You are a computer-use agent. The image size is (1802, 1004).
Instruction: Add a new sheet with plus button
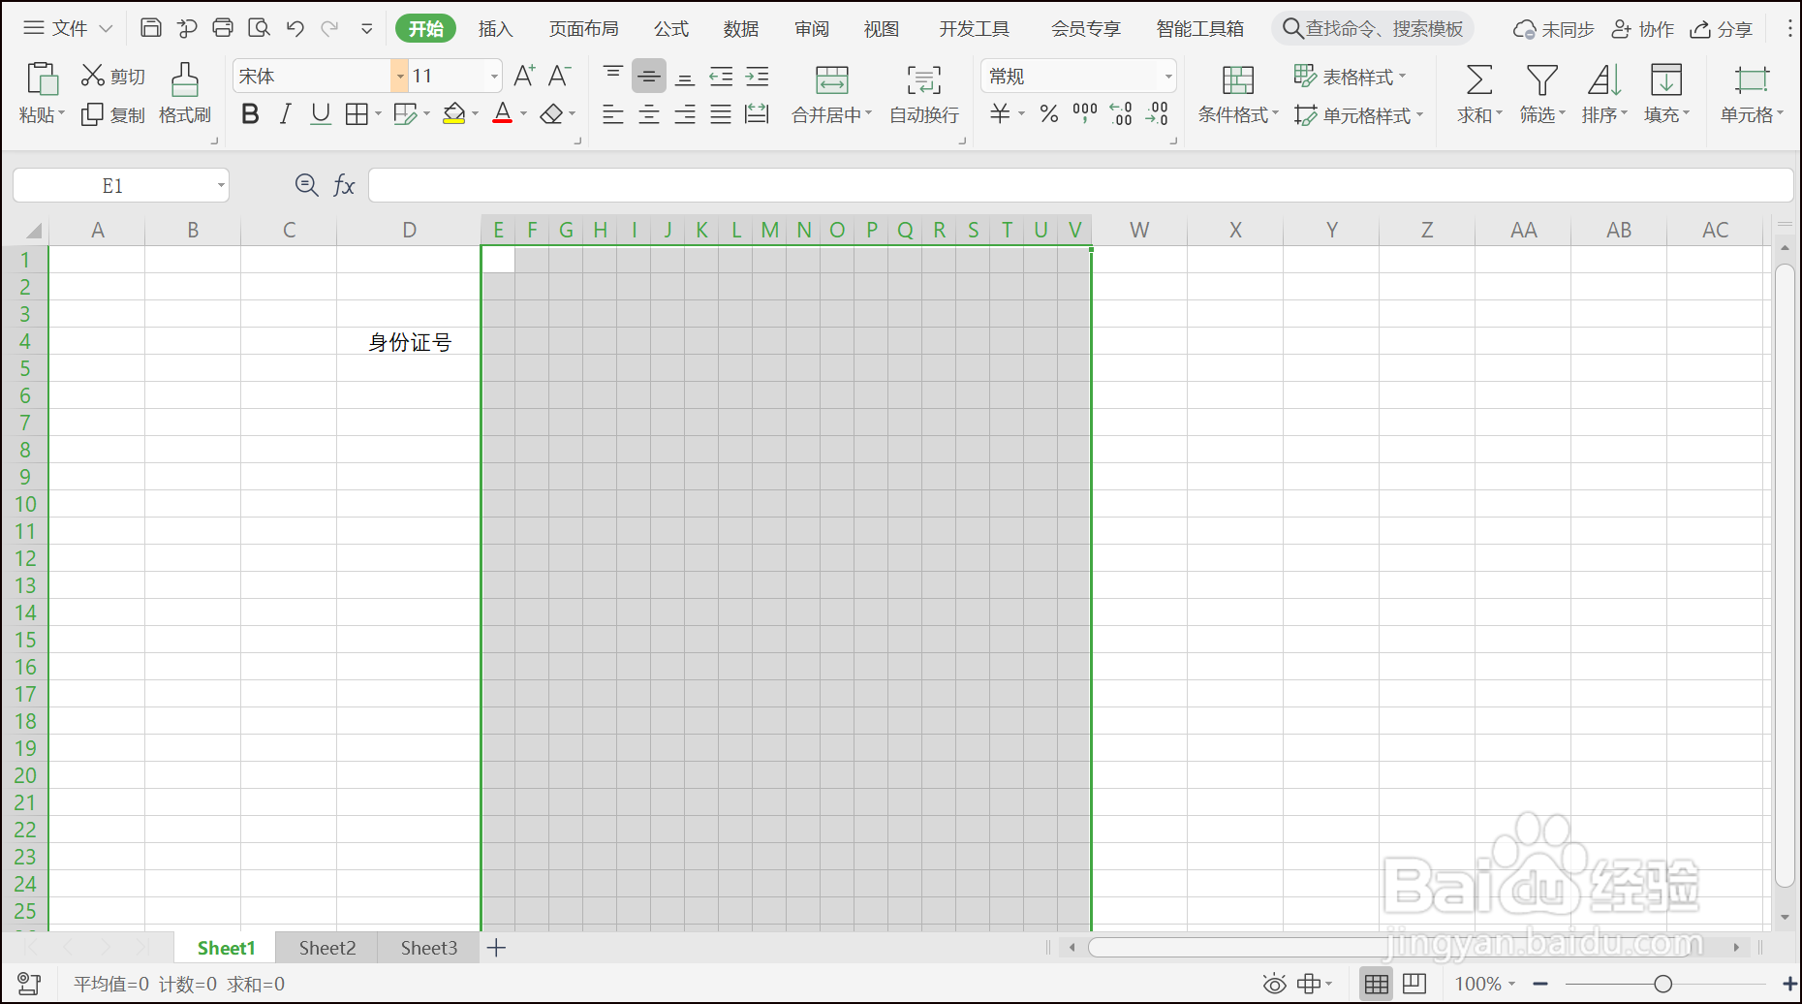(496, 948)
